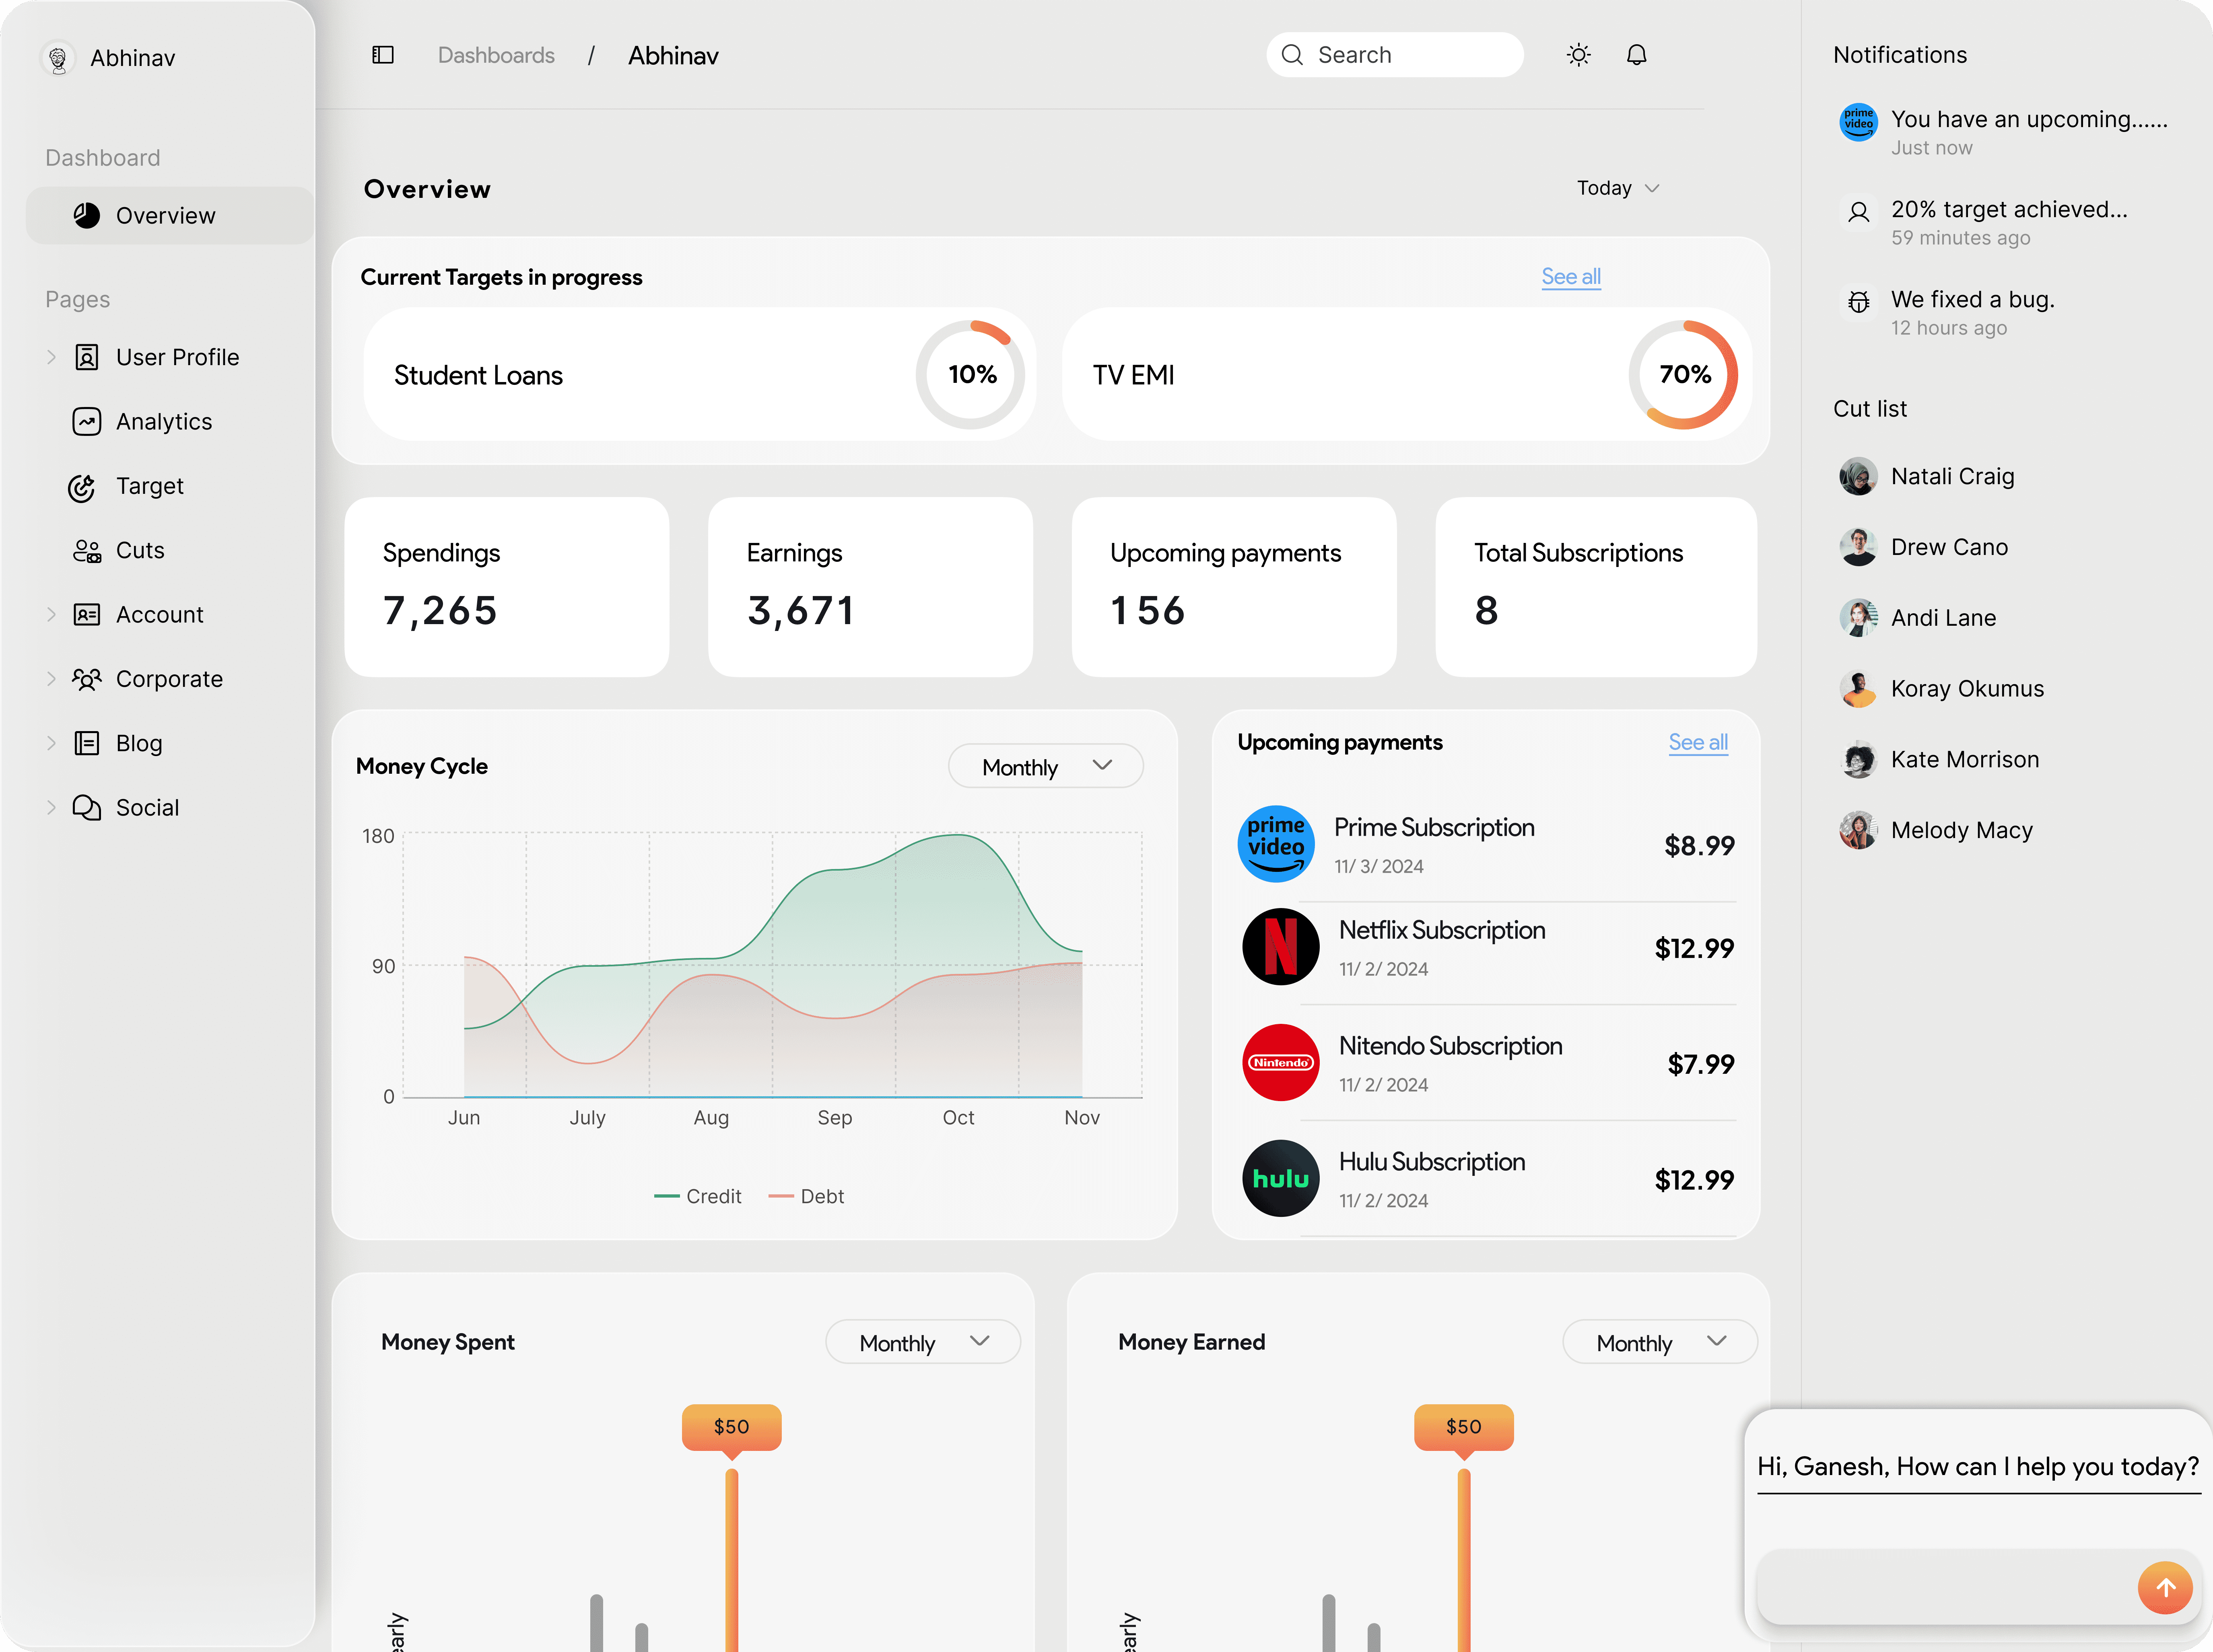Viewport: 2213px width, 1652px height.
Task: Expand the Blog menu chevron
Action: [x=51, y=743]
